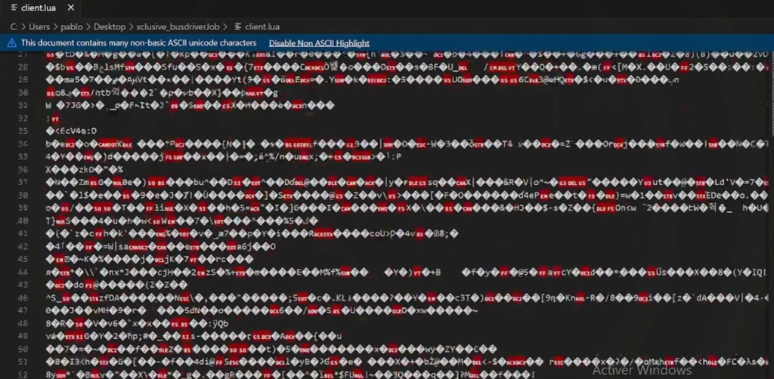Open the Users breadcrumb folder

(x=39, y=26)
